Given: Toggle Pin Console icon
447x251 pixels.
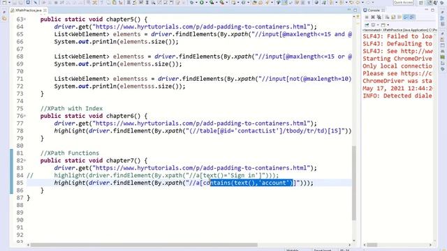Looking at the screenshot, I should (x=367, y=25).
